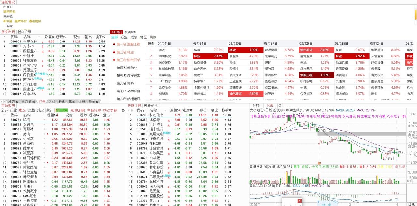Click the orange marker flag on the K-line chart
This screenshot has width=417, height=206.
(319, 163)
